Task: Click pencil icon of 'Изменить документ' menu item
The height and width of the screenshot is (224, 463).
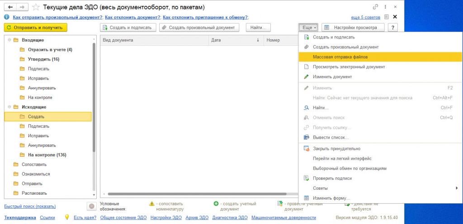Action: [307, 77]
